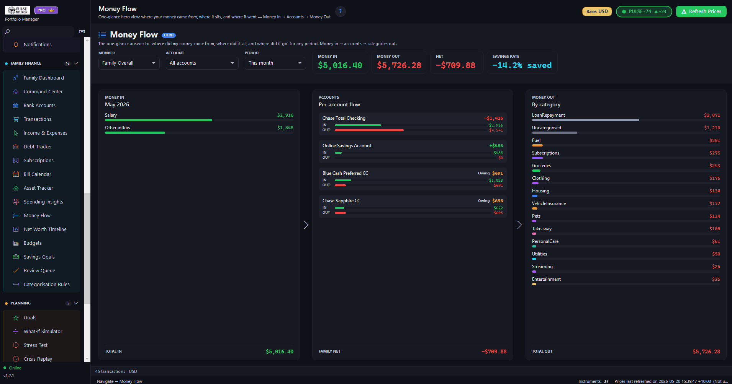The width and height of the screenshot is (732, 384).
Task: Open Debt Tracker icon
Action: click(x=16, y=147)
